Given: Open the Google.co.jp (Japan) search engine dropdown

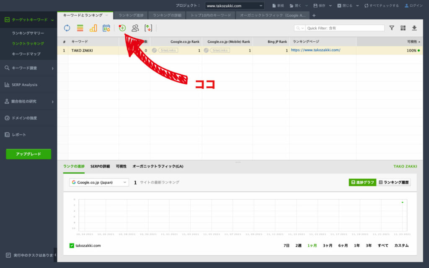Looking at the screenshot, I should (x=99, y=183).
